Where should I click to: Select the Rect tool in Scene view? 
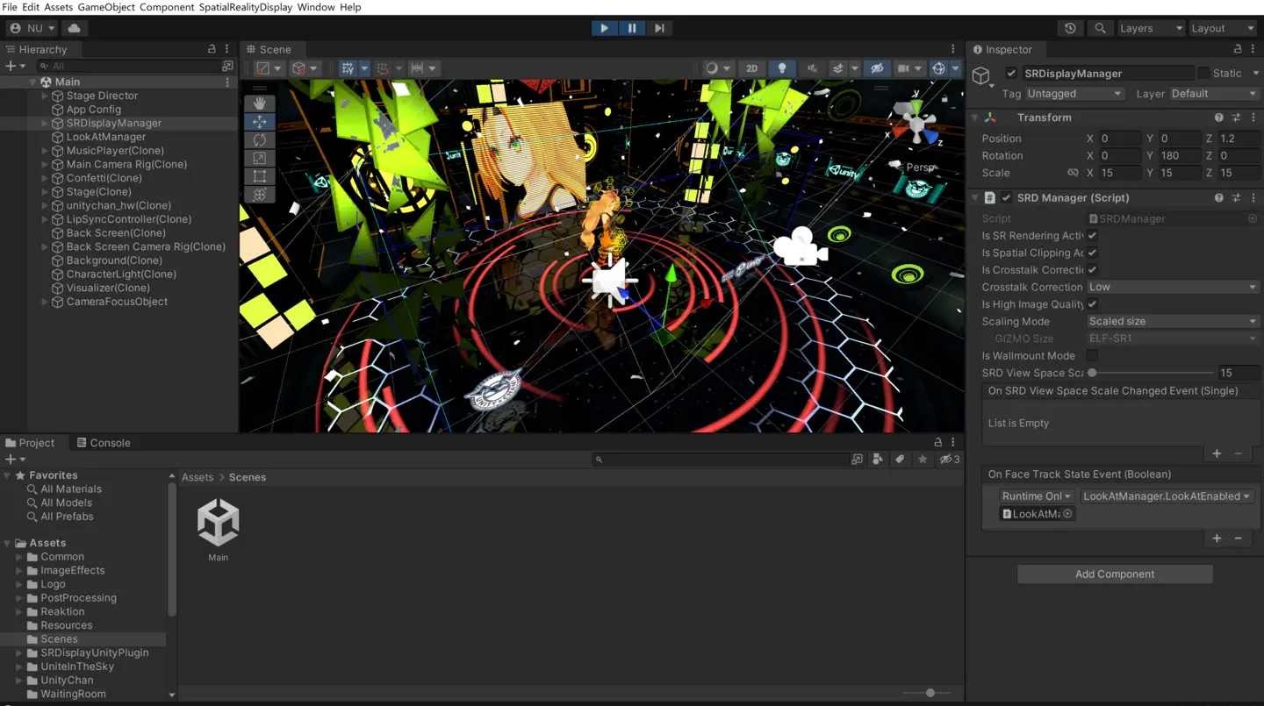coord(260,177)
